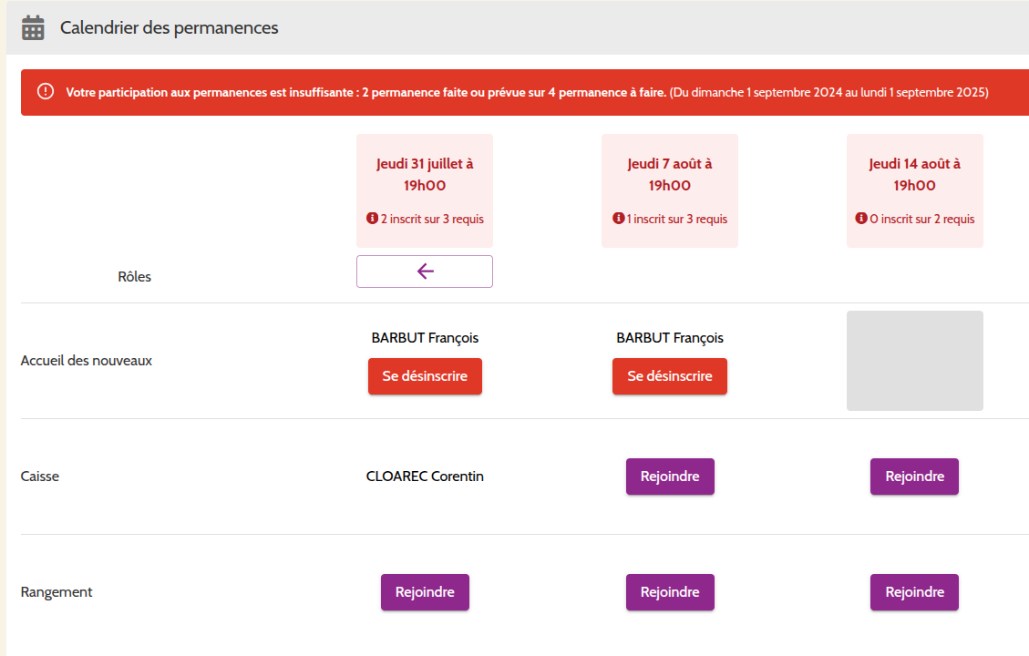Image resolution: width=1029 pixels, height=656 pixels.
Task: Click the warning icon in red banner
Action: click(45, 92)
